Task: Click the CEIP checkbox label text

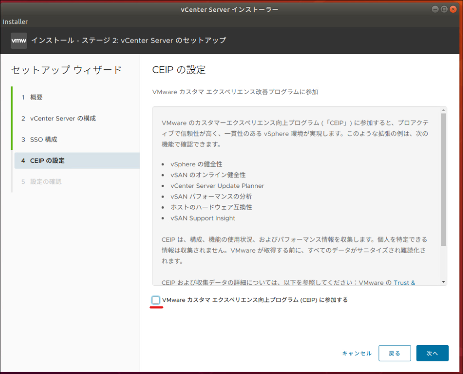Action: coord(255,300)
